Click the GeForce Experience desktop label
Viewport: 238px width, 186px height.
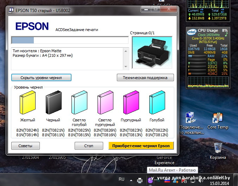pyautogui.click(x=164, y=160)
